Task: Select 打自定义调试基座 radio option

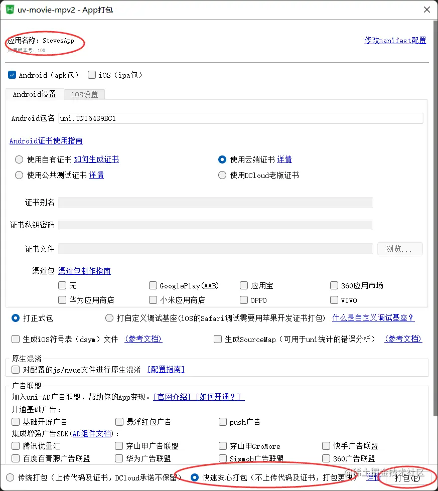Action: 109,318
